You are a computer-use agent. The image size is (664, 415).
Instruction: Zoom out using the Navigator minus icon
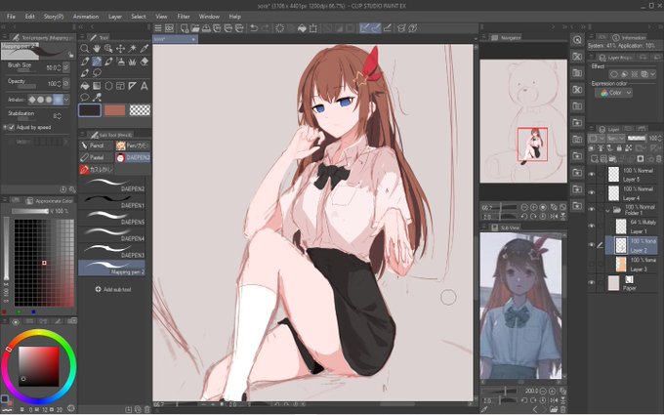point(524,207)
